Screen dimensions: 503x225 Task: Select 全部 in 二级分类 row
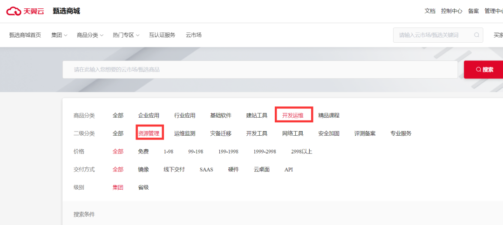[118, 133]
